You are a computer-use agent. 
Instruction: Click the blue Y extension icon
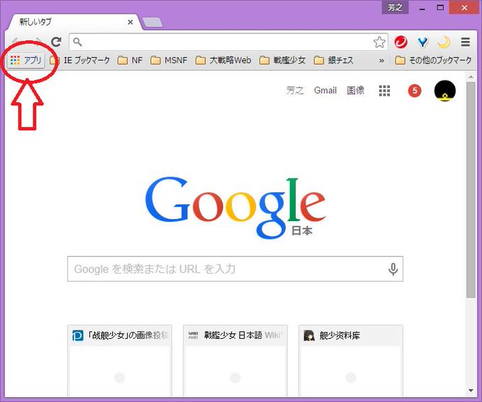423,42
